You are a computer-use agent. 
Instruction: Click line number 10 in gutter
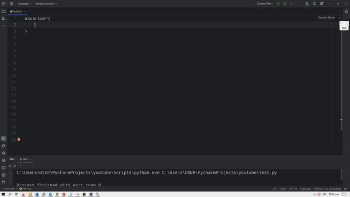click(14, 76)
